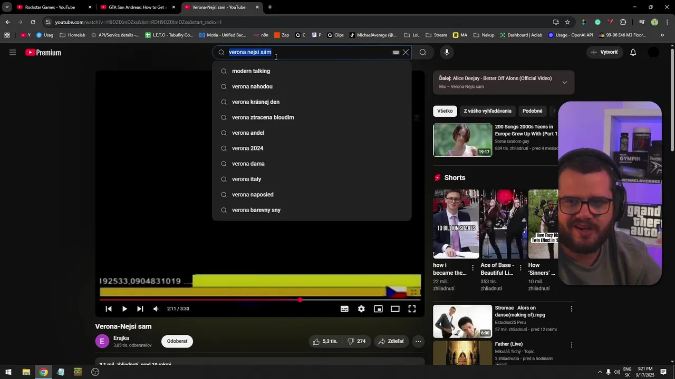Select the 'verona barevny sny' suggestion
The image size is (675, 379).
point(312,210)
